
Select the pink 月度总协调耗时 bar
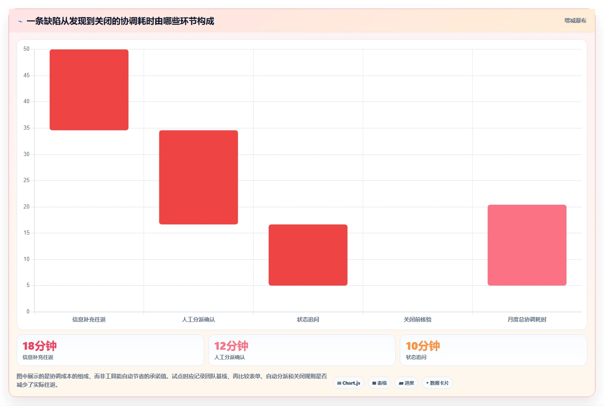point(527,245)
